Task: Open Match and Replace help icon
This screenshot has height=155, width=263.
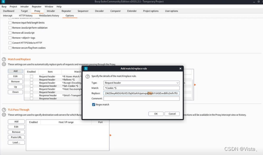Action: click(x=4, y=59)
